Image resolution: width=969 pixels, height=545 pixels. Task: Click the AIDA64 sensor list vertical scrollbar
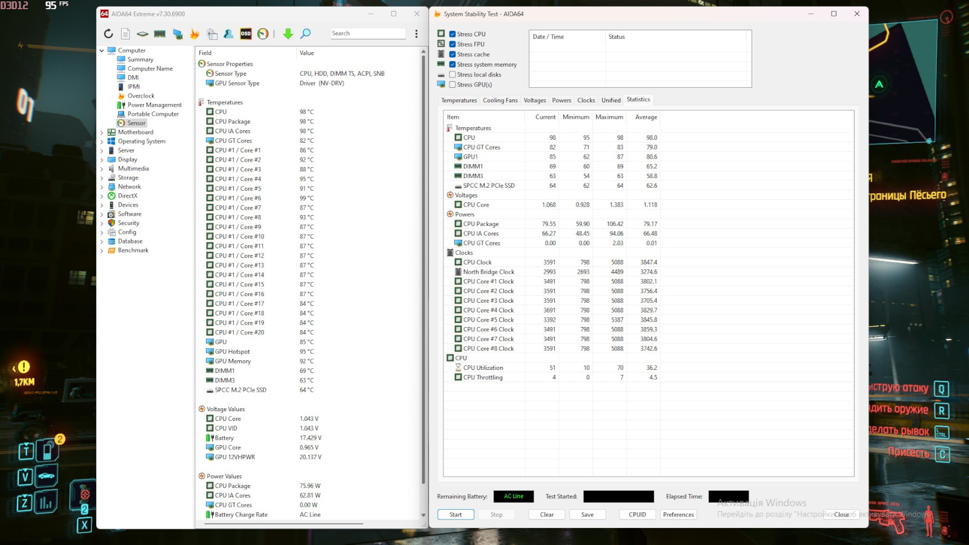(423, 269)
